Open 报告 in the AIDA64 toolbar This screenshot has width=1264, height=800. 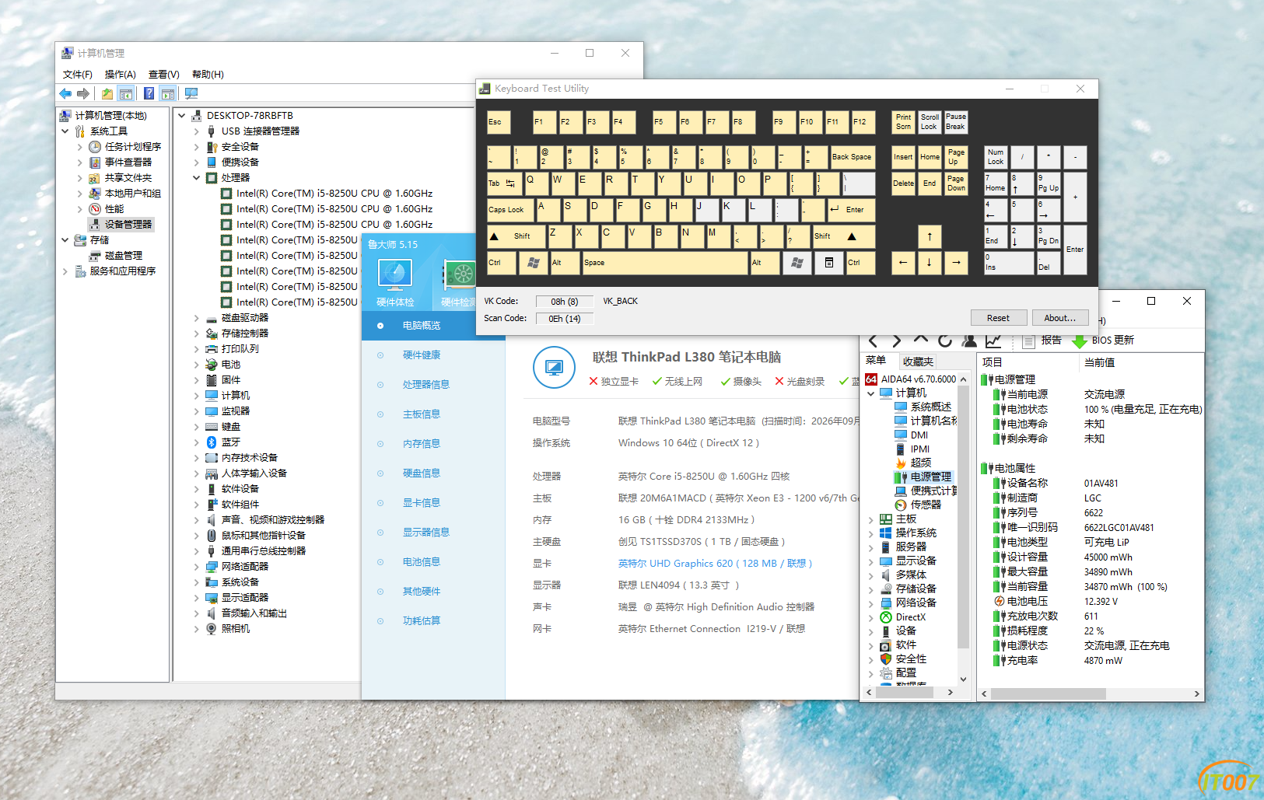click(1042, 341)
